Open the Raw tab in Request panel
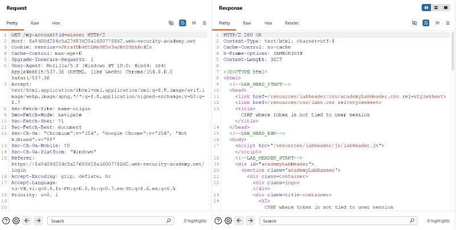This screenshot has width=456, height=230. click(35, 23)
